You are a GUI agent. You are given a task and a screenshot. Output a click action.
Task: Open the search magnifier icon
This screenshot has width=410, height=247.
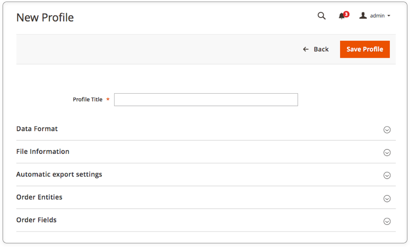tap(322, 16)
